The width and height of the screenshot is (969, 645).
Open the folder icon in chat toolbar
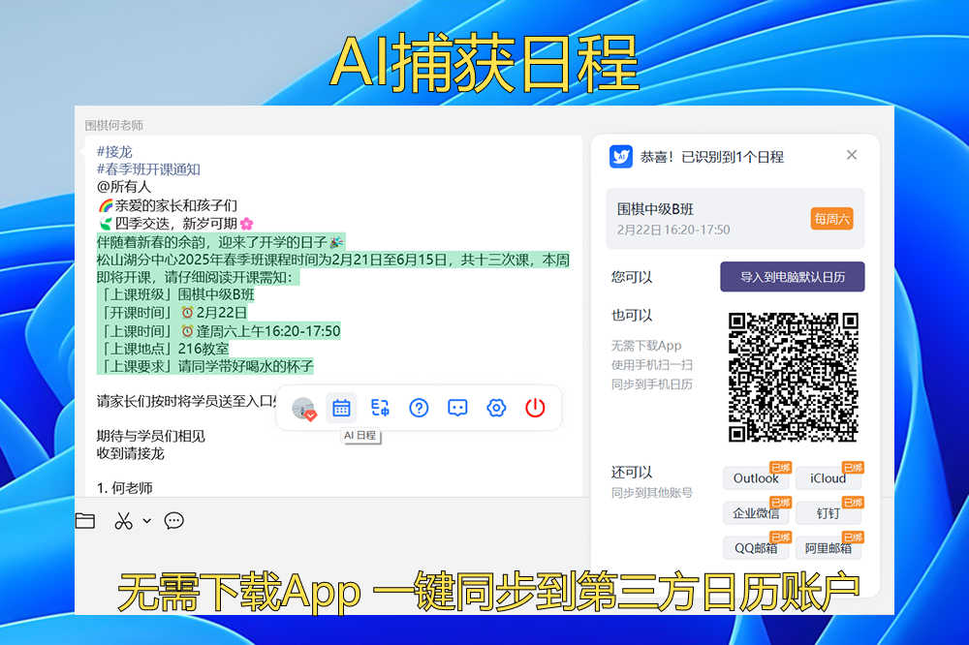click(x=85, y=521)
